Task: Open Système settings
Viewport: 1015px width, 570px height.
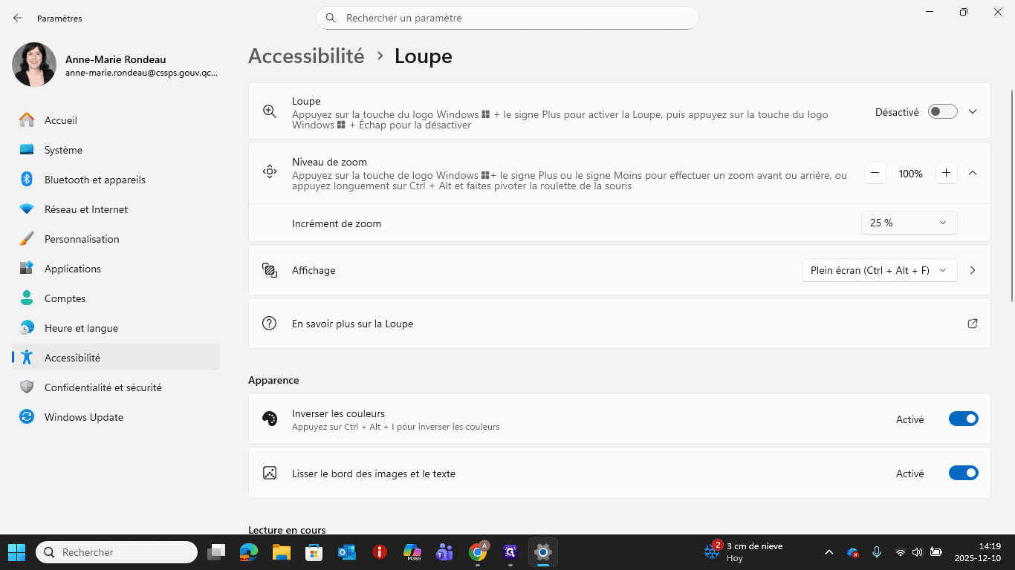Action: (116, 150)
